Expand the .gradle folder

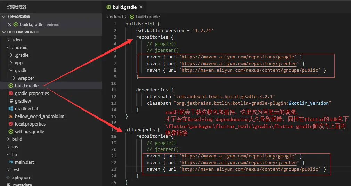click(11, 55)
